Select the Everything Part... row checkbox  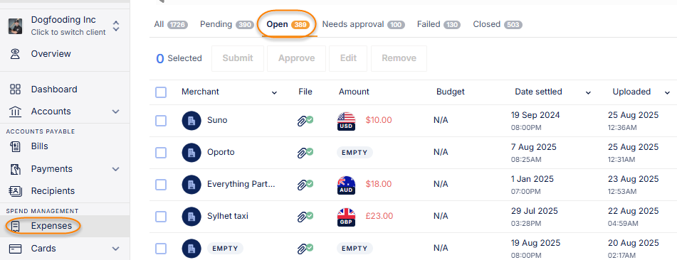click(x=161, y=185)
